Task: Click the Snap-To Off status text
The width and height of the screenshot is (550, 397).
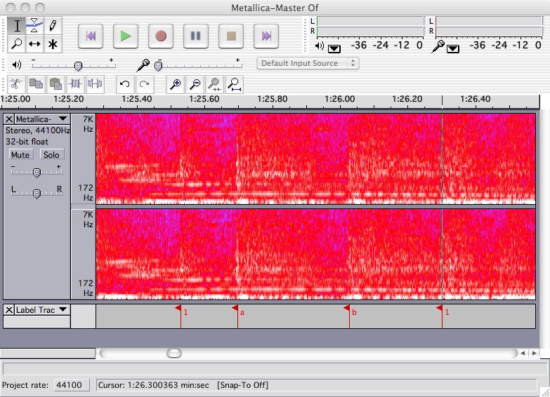Action: (243, 385)
